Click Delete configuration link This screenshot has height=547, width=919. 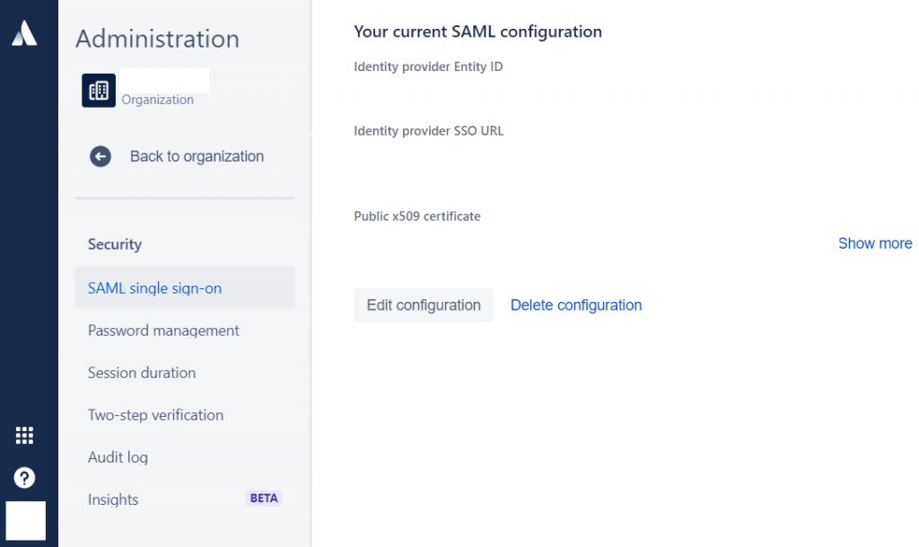[576, 304]
